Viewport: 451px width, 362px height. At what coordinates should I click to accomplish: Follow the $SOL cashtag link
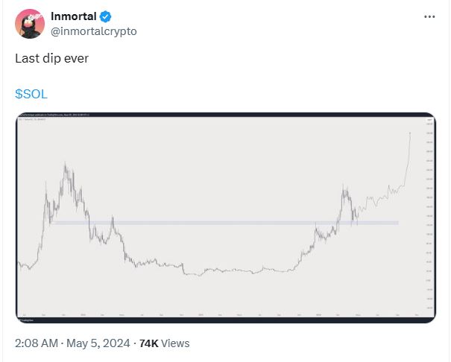pos(31,94)
